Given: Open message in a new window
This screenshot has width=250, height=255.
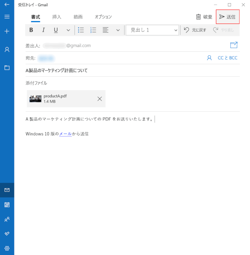Looking at the screenshot, I should coord(234,45).
